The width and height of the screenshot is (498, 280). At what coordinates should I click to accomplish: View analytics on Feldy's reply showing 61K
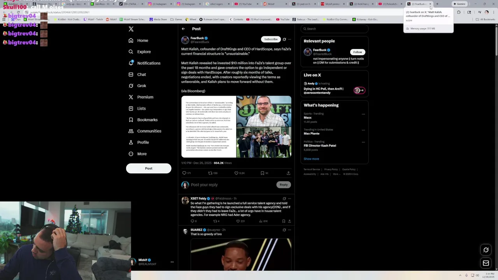click(x=263, y=221)
